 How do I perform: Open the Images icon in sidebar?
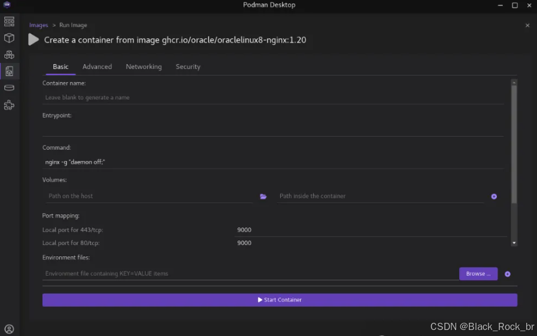pos(9,71)
